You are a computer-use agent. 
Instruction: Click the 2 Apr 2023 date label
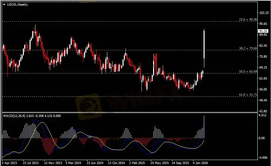pos(10,163)
